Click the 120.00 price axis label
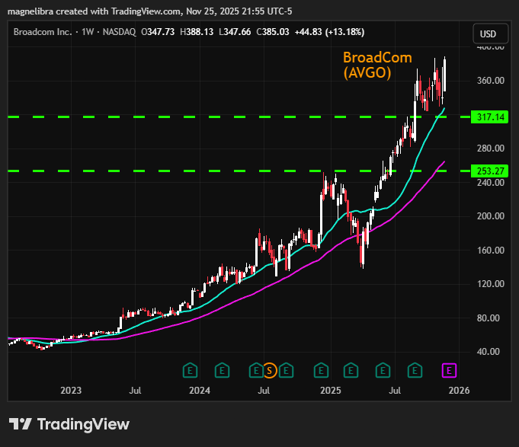519x447 pixels. tap(491, 284)
